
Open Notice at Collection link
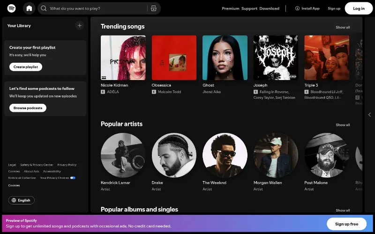22,178
